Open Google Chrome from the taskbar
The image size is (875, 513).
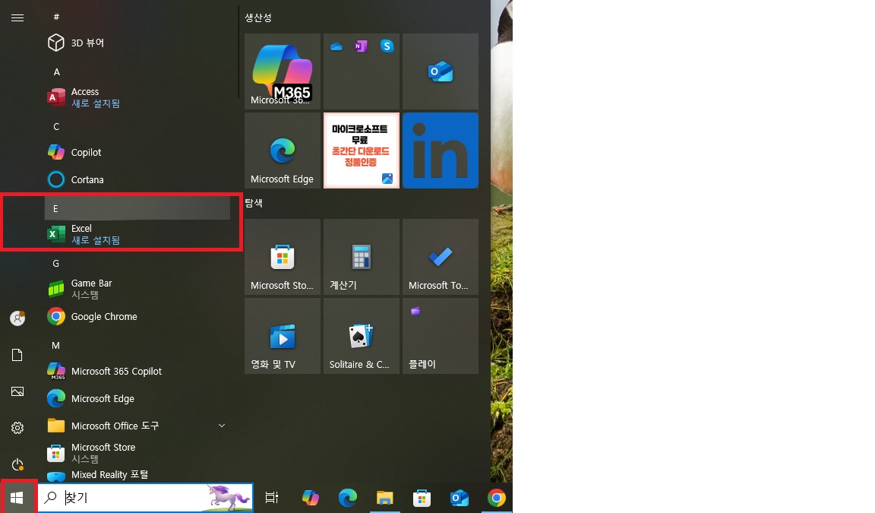tap(497, 497)
